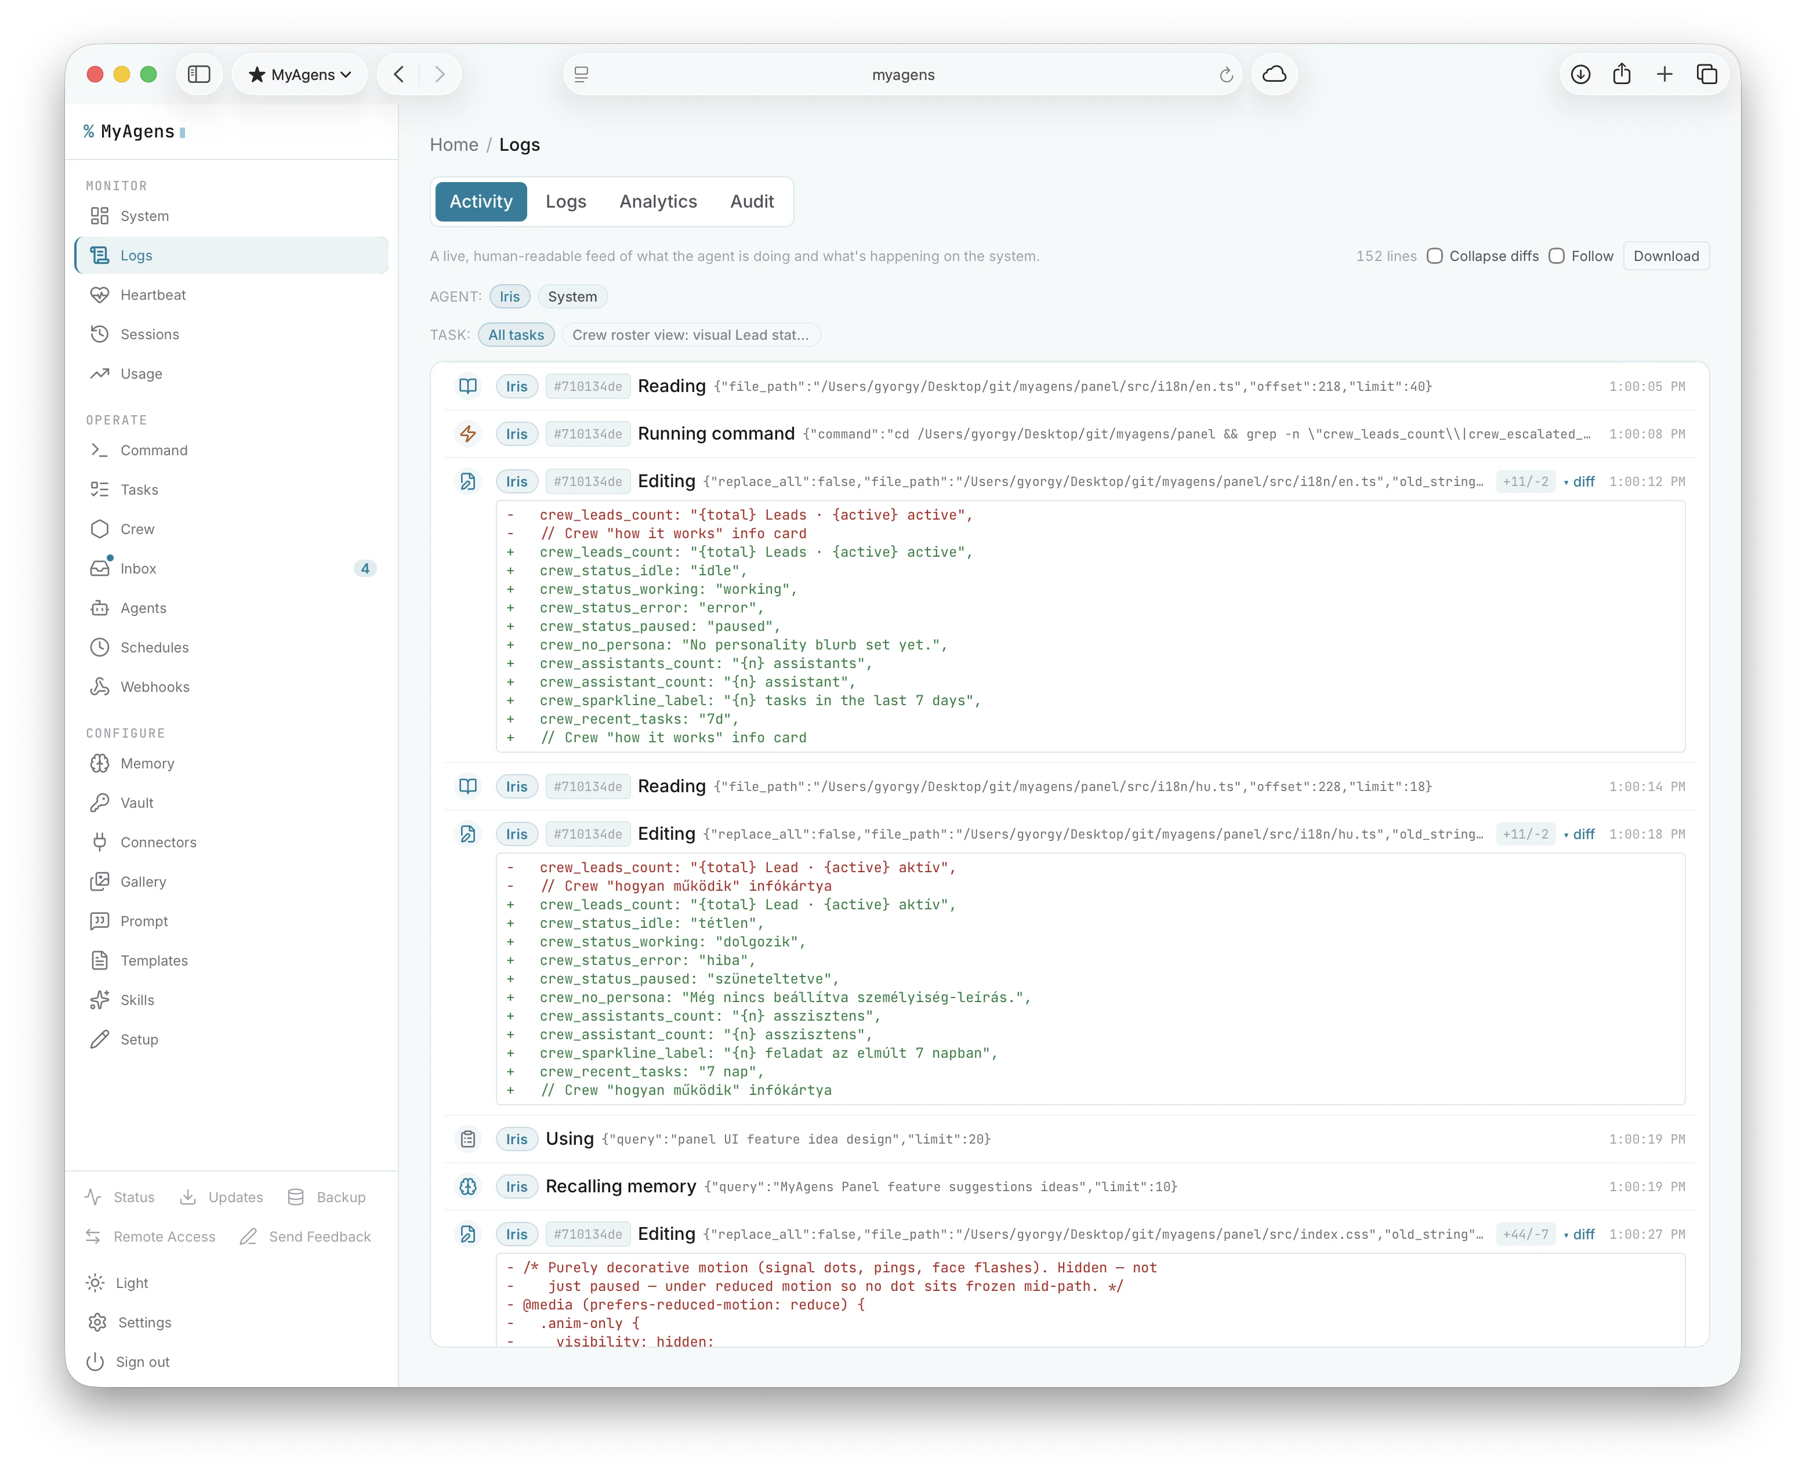Open MyAgens tab group dropdown

300,75
